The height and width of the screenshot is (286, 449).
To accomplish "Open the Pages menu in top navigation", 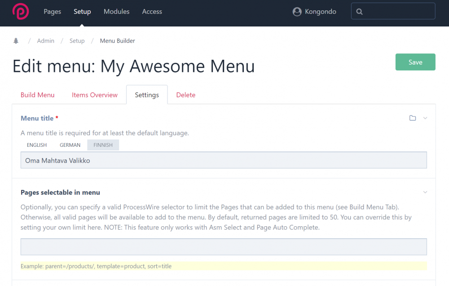I will [x=52, y=12].
